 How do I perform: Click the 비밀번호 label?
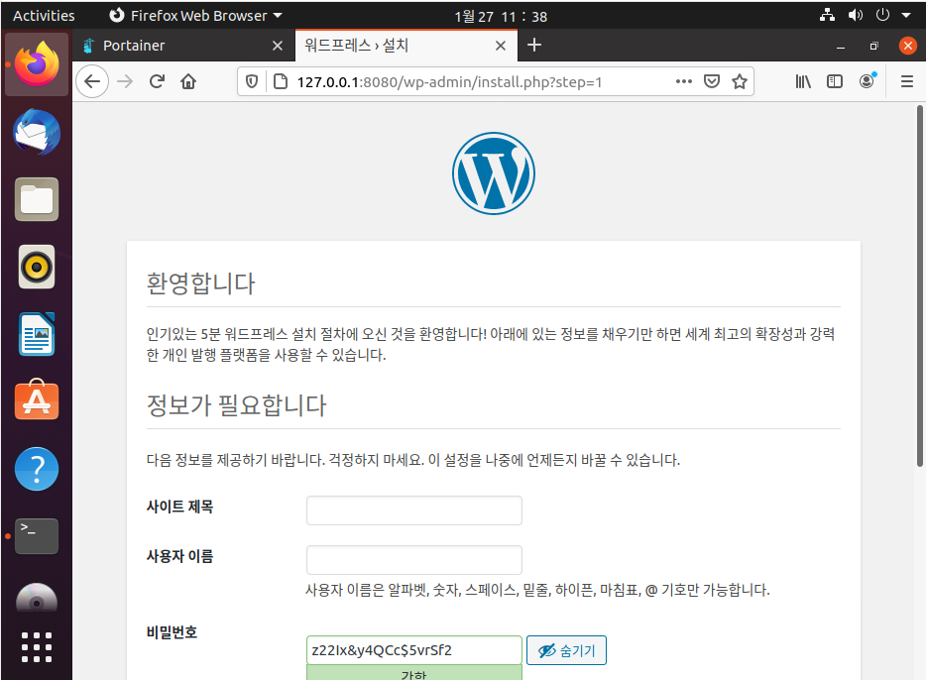[x=172, y=632]
